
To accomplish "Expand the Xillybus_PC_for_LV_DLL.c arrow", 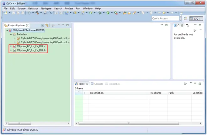I will [x=11, y=46].
